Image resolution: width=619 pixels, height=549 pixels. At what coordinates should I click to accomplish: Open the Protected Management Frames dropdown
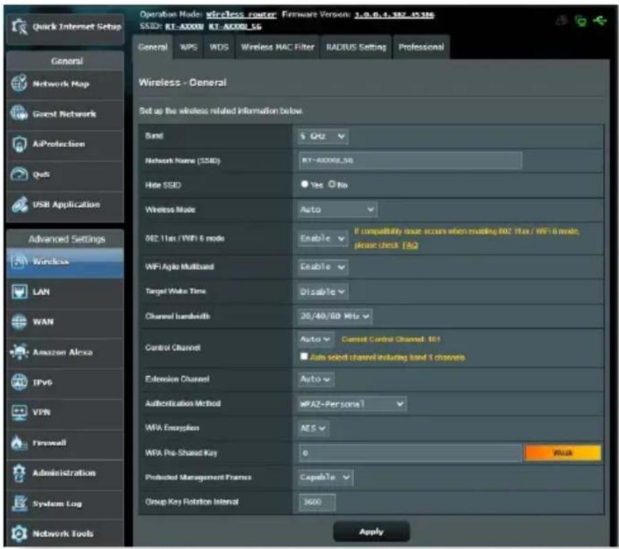point(325,477)
